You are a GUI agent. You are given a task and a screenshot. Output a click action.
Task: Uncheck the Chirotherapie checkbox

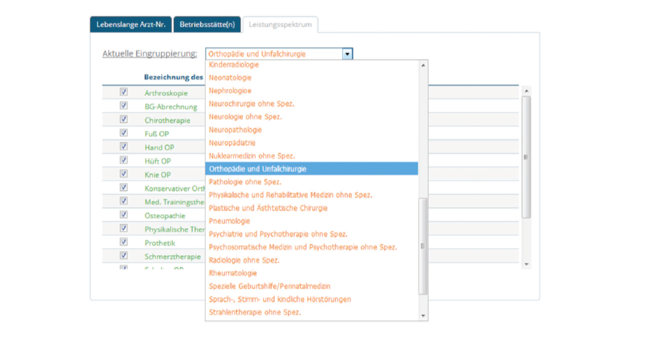[x=123, y=119]
